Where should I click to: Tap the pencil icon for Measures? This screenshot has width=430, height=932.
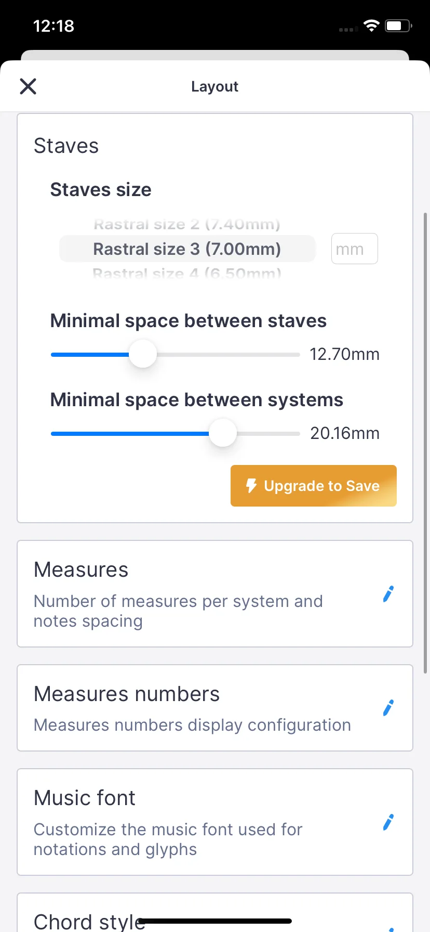coord(388,594)
